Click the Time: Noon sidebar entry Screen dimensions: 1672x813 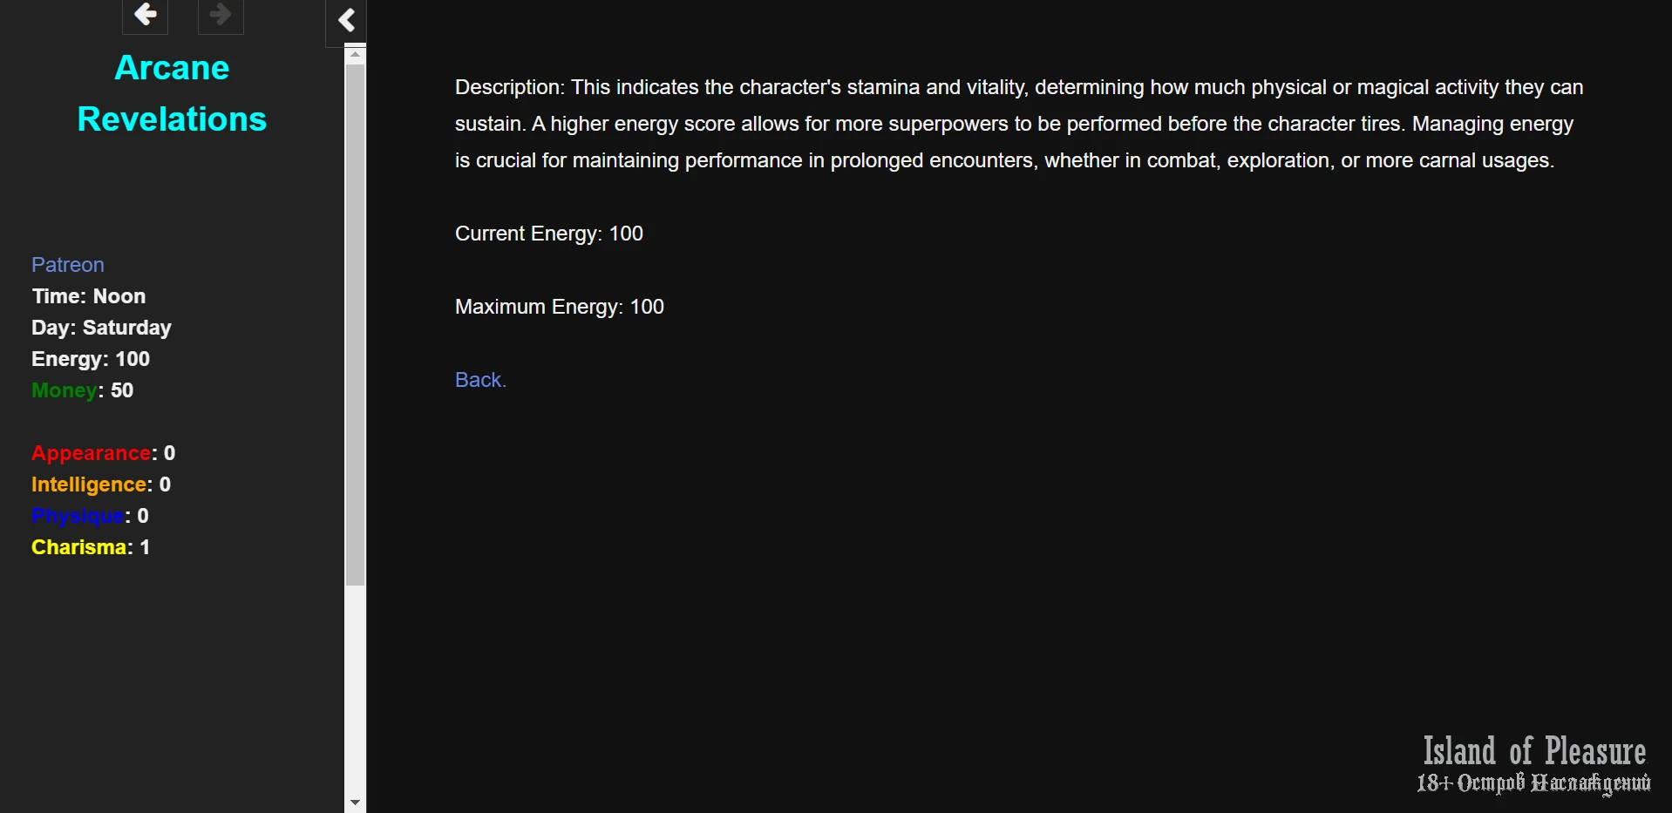tap(89, 296)
